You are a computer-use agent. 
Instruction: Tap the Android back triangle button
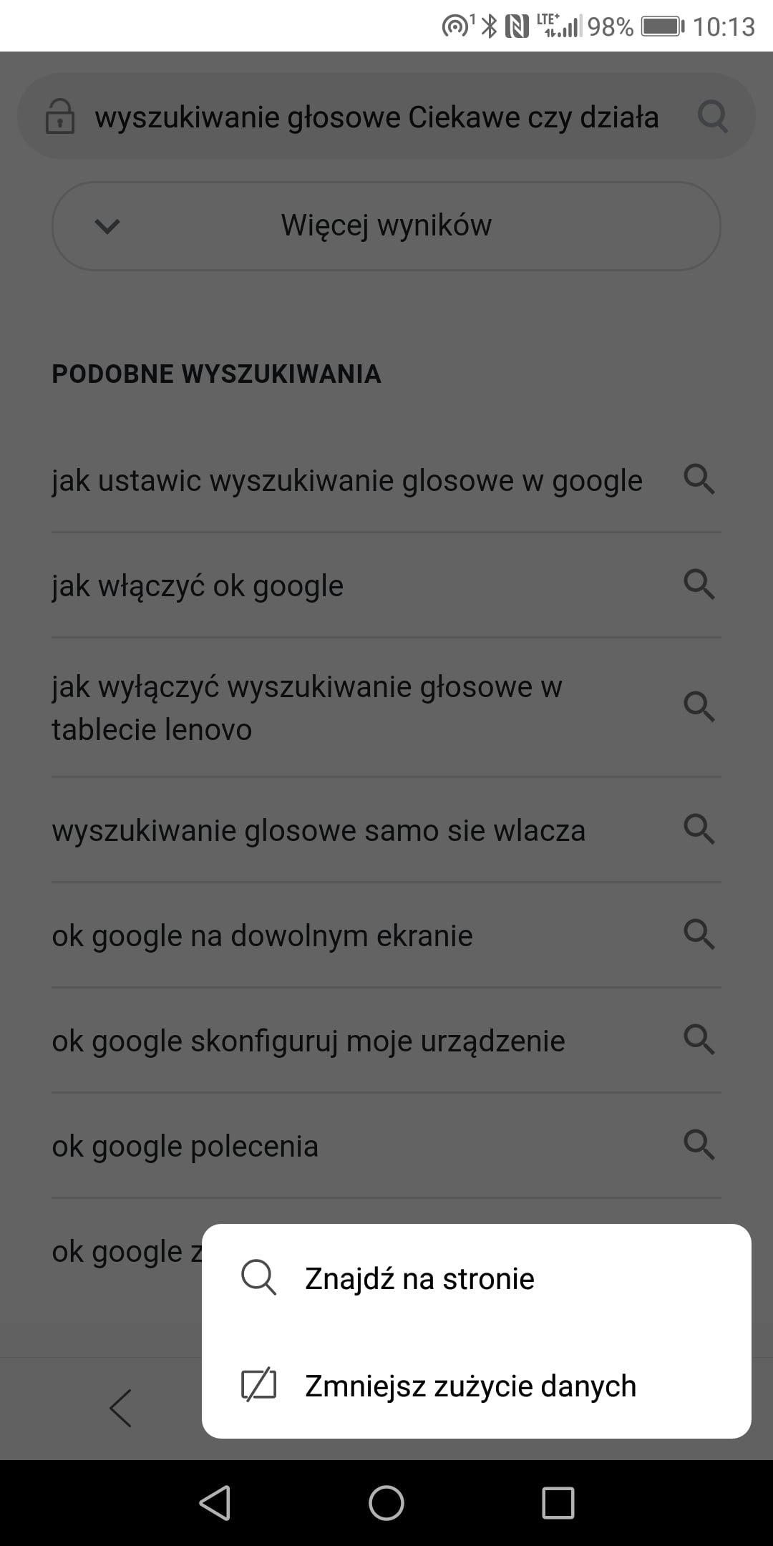click(215, 1502)
